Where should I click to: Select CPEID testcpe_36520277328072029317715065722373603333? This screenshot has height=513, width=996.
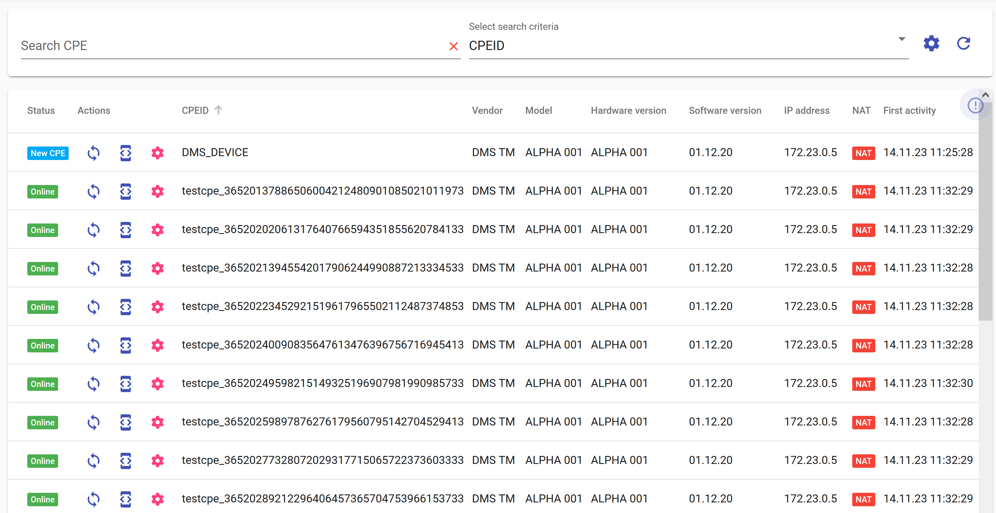point(323,460)
